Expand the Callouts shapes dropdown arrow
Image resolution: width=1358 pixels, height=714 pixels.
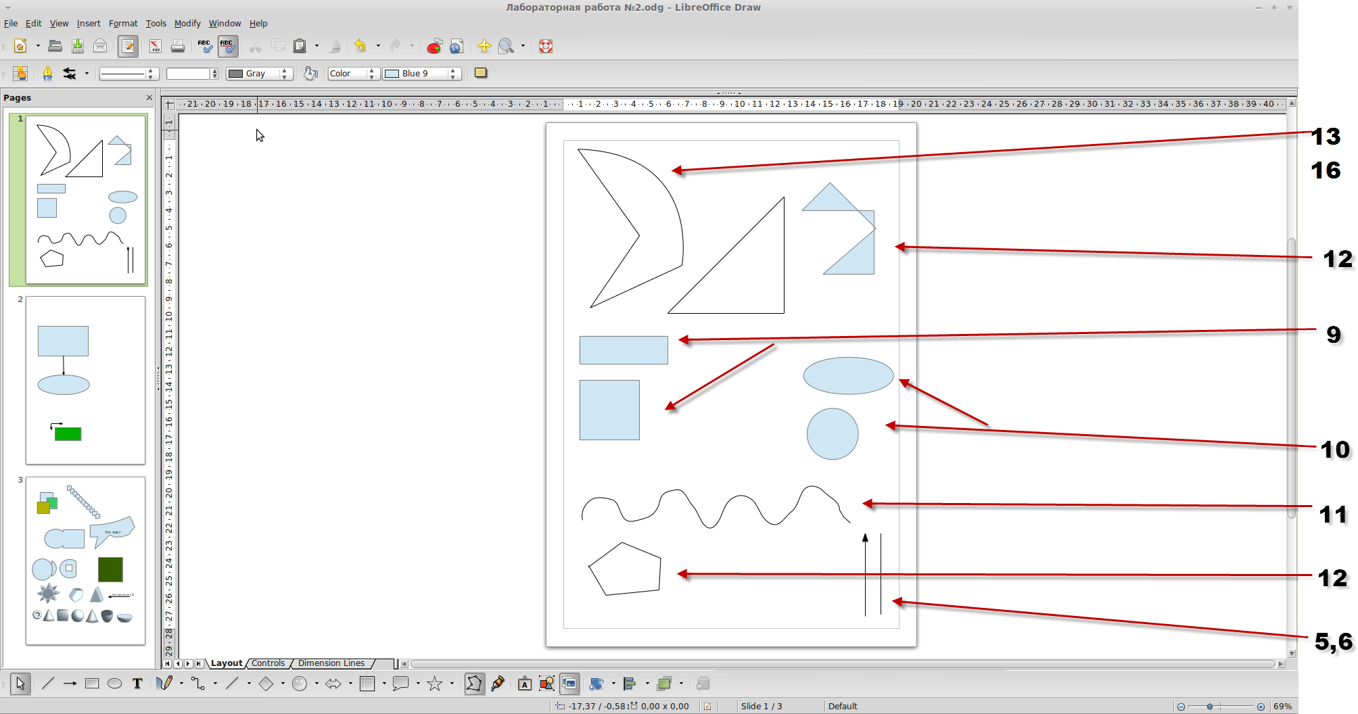(418, 684)
